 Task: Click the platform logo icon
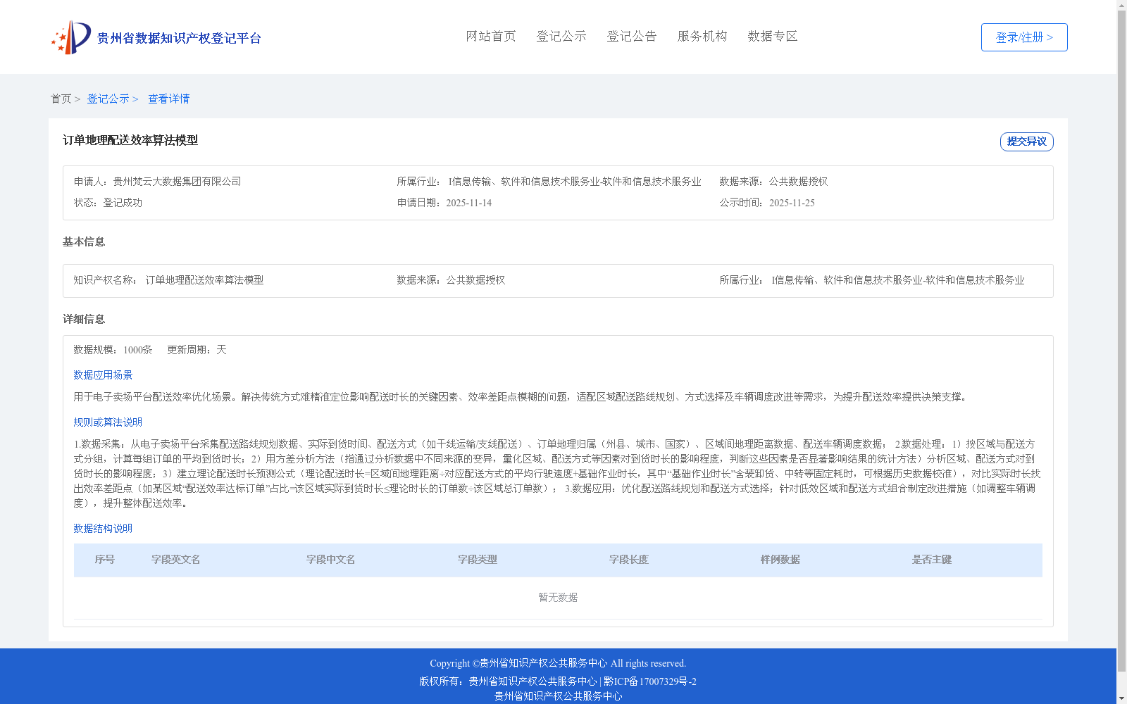pos(71,37)
